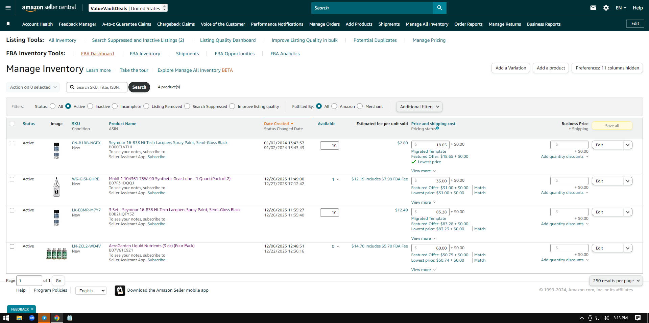Viewport: 649px width, 323px height.
Task: Open the Windows notification center icon
Action: [x=638, y=318]
